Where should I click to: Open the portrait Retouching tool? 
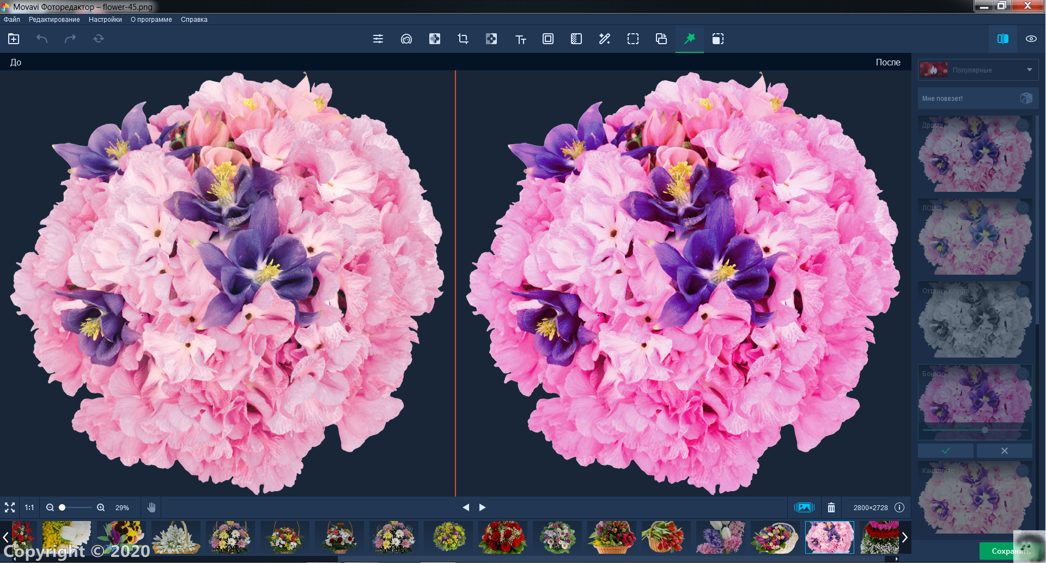point(406,39)
